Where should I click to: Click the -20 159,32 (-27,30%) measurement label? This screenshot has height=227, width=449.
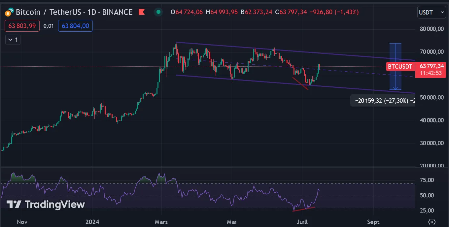383,101
